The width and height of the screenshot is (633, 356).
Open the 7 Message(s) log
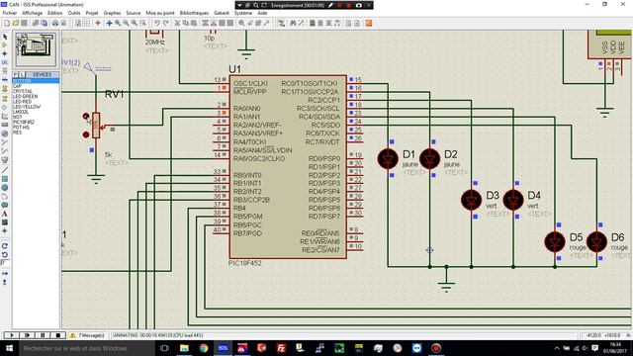(88, 335)
